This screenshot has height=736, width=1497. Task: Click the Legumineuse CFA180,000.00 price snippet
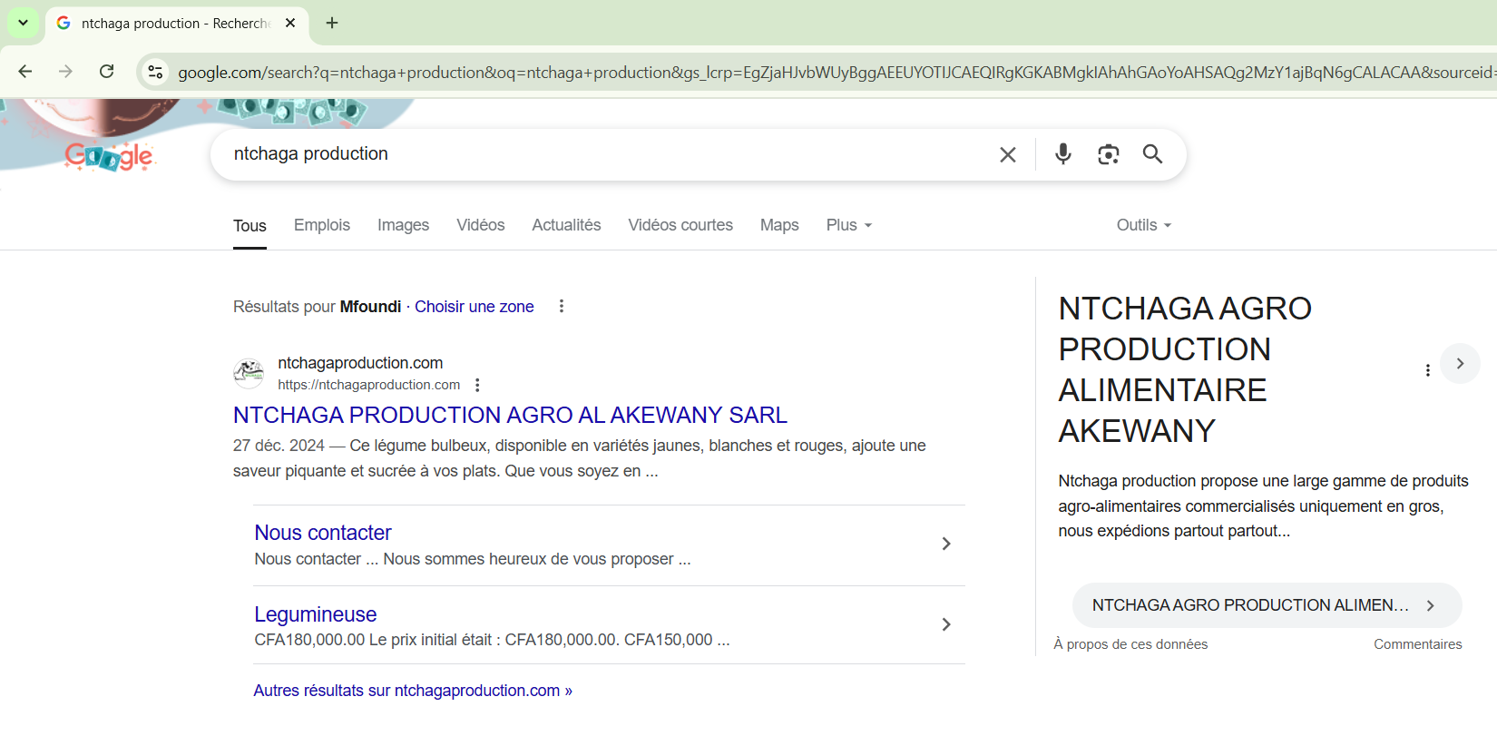tap(492, 640)
